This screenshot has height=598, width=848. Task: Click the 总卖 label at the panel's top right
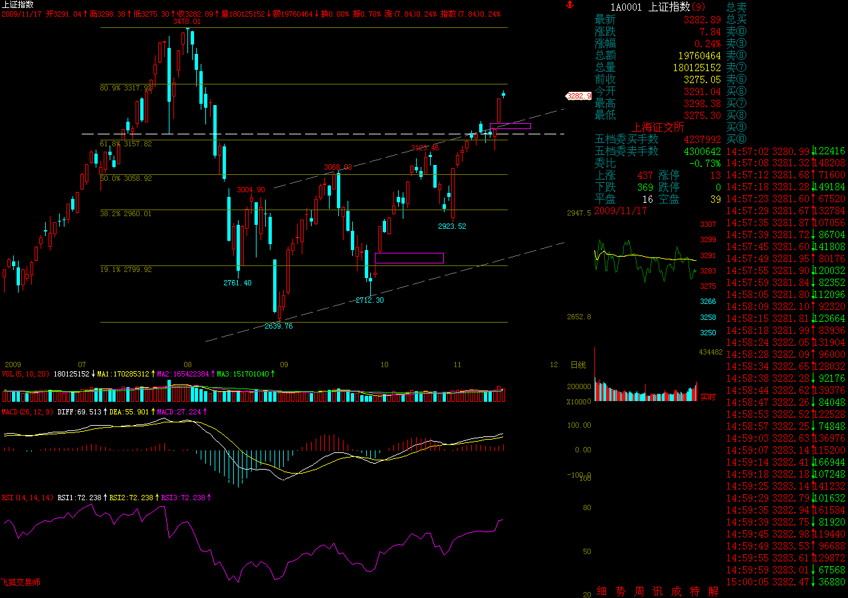point(736,7)
